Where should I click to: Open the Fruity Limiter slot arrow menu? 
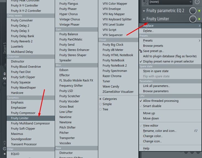(x=144, y=19)
